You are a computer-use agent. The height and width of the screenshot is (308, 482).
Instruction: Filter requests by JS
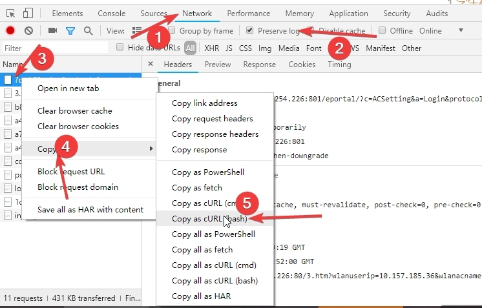pyautogui.click(x=229, y=48)
